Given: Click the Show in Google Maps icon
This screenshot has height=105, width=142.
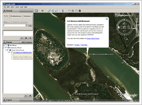Looking at the screenshot, I should pos(76,11).
